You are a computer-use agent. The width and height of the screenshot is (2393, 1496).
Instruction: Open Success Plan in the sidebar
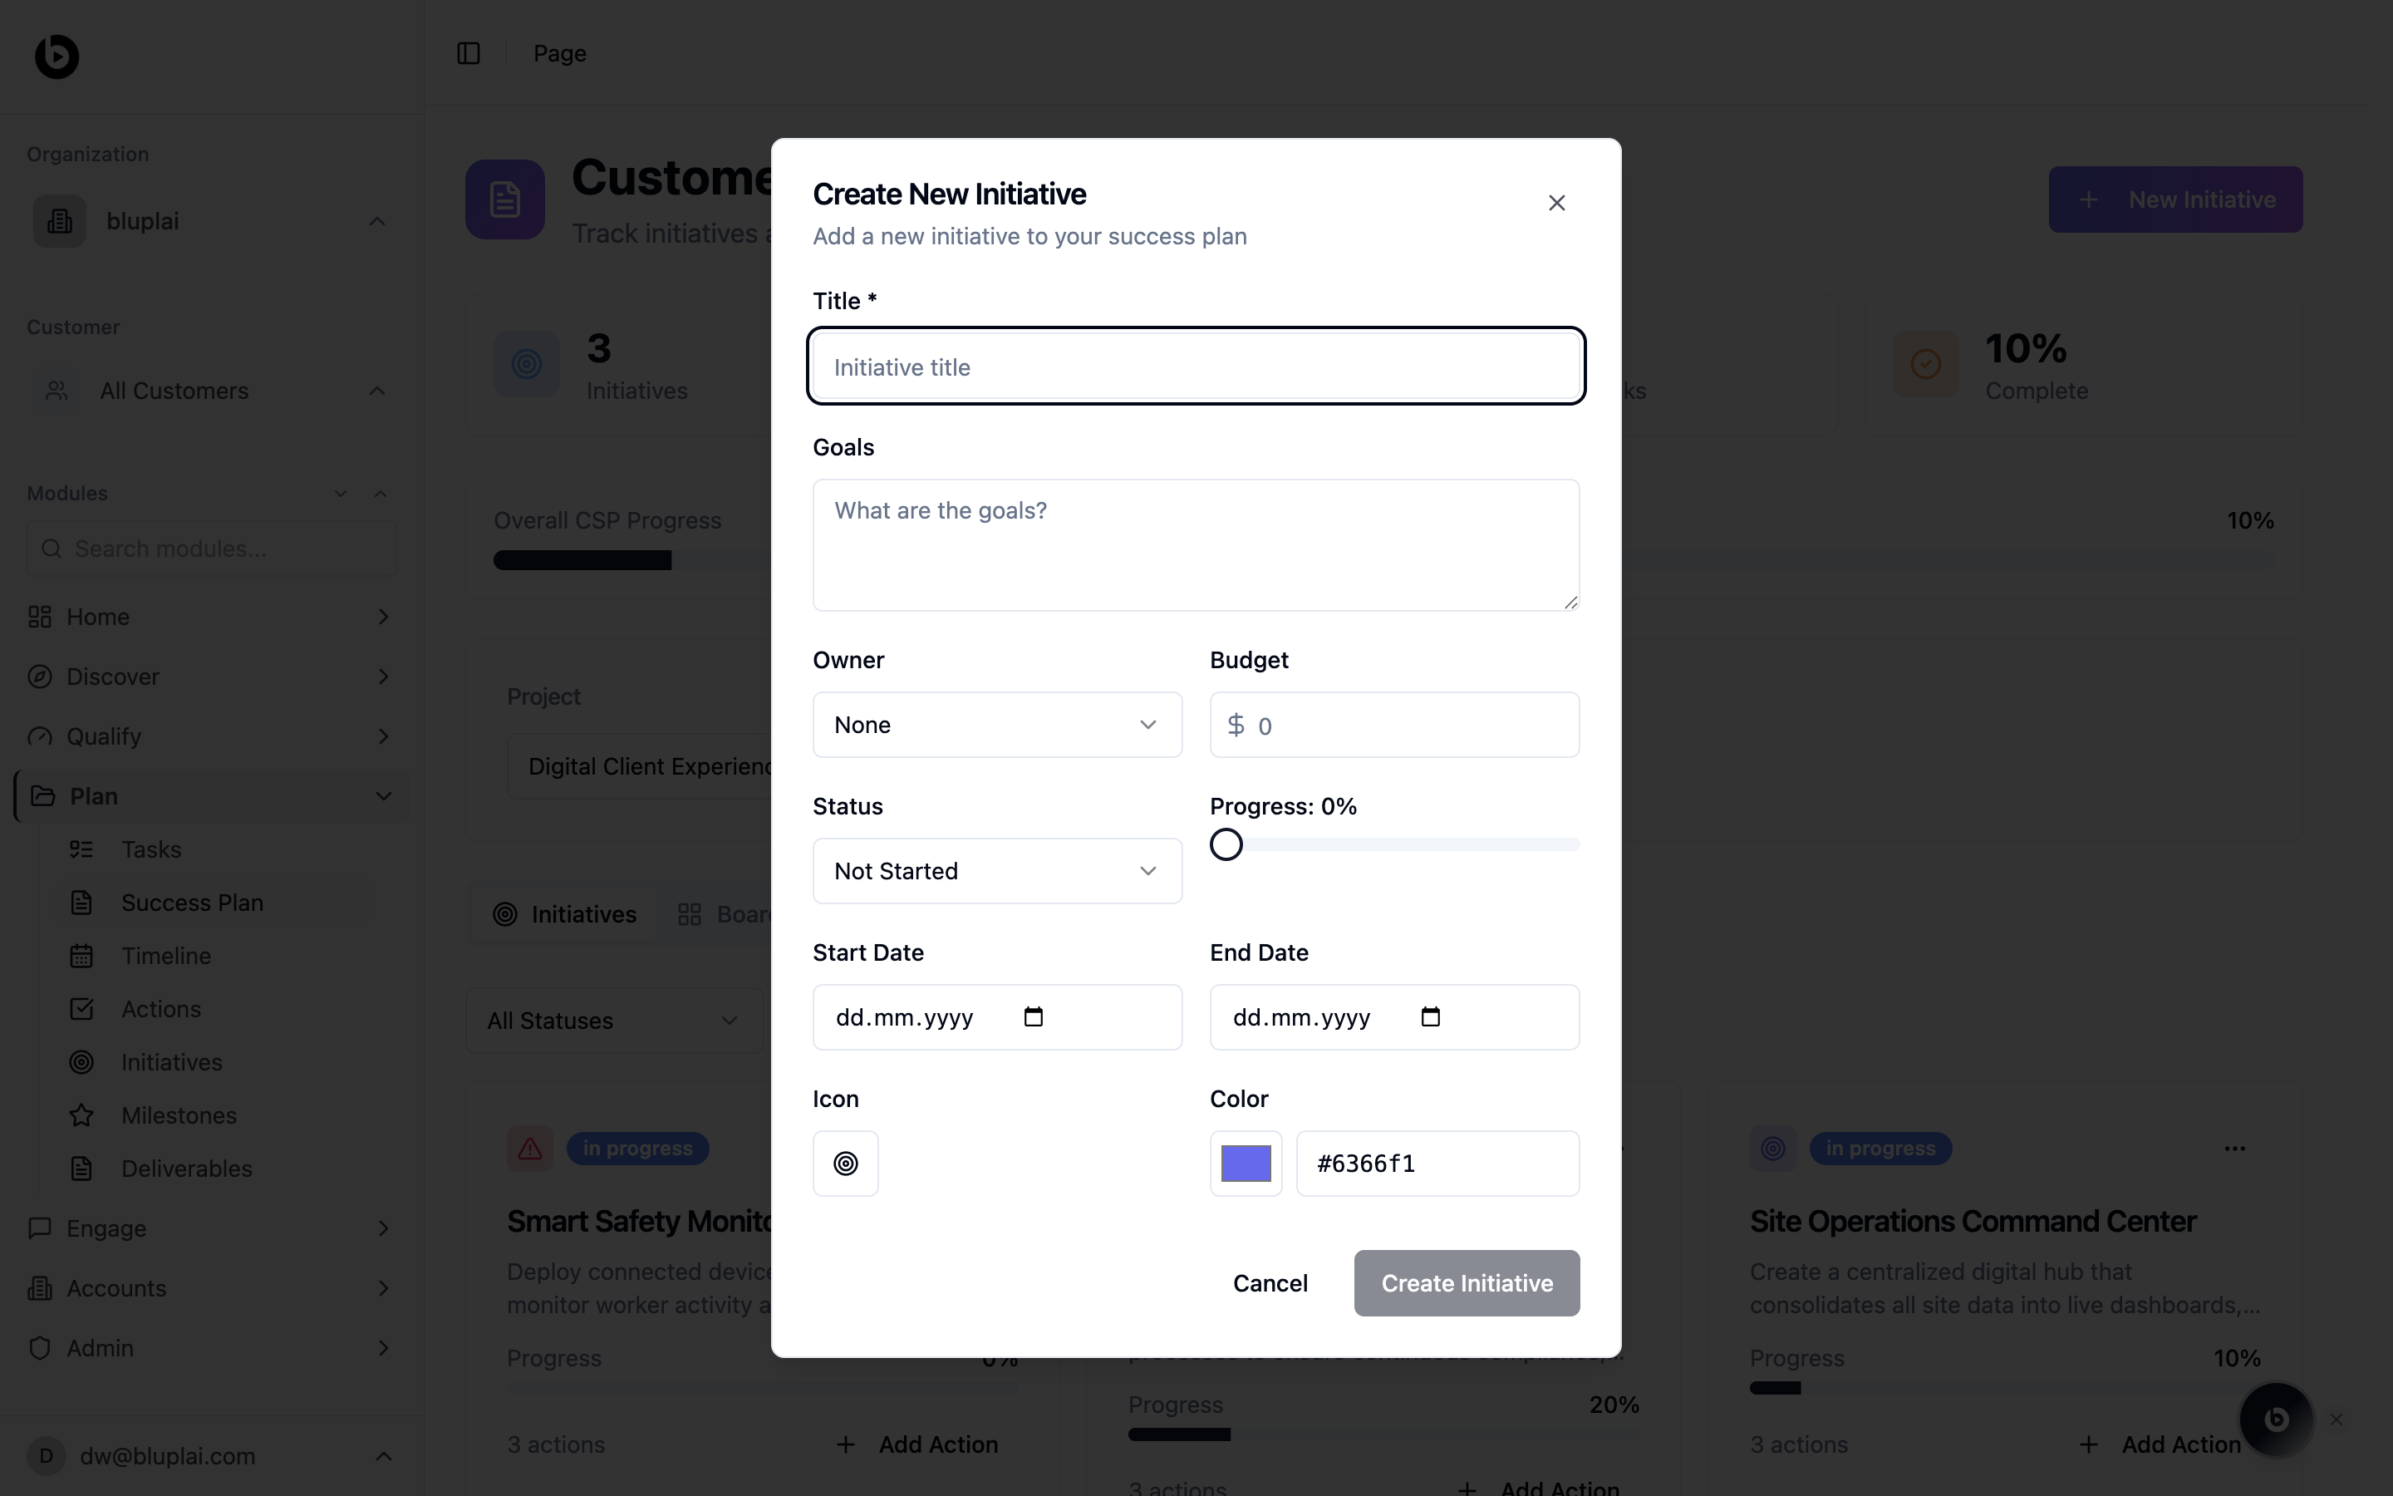tap(192, 903)
